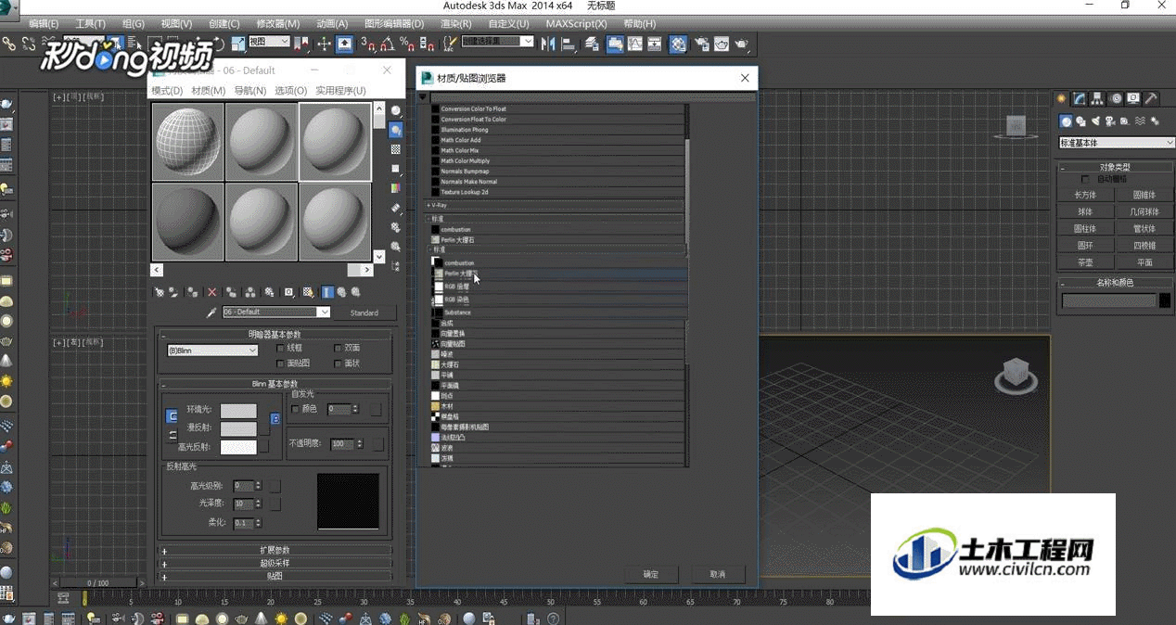Click Show Shaded Material in Viewport icon
Image resolution: width=1176 pixels, height=625 pixels.
coord(308,292)
